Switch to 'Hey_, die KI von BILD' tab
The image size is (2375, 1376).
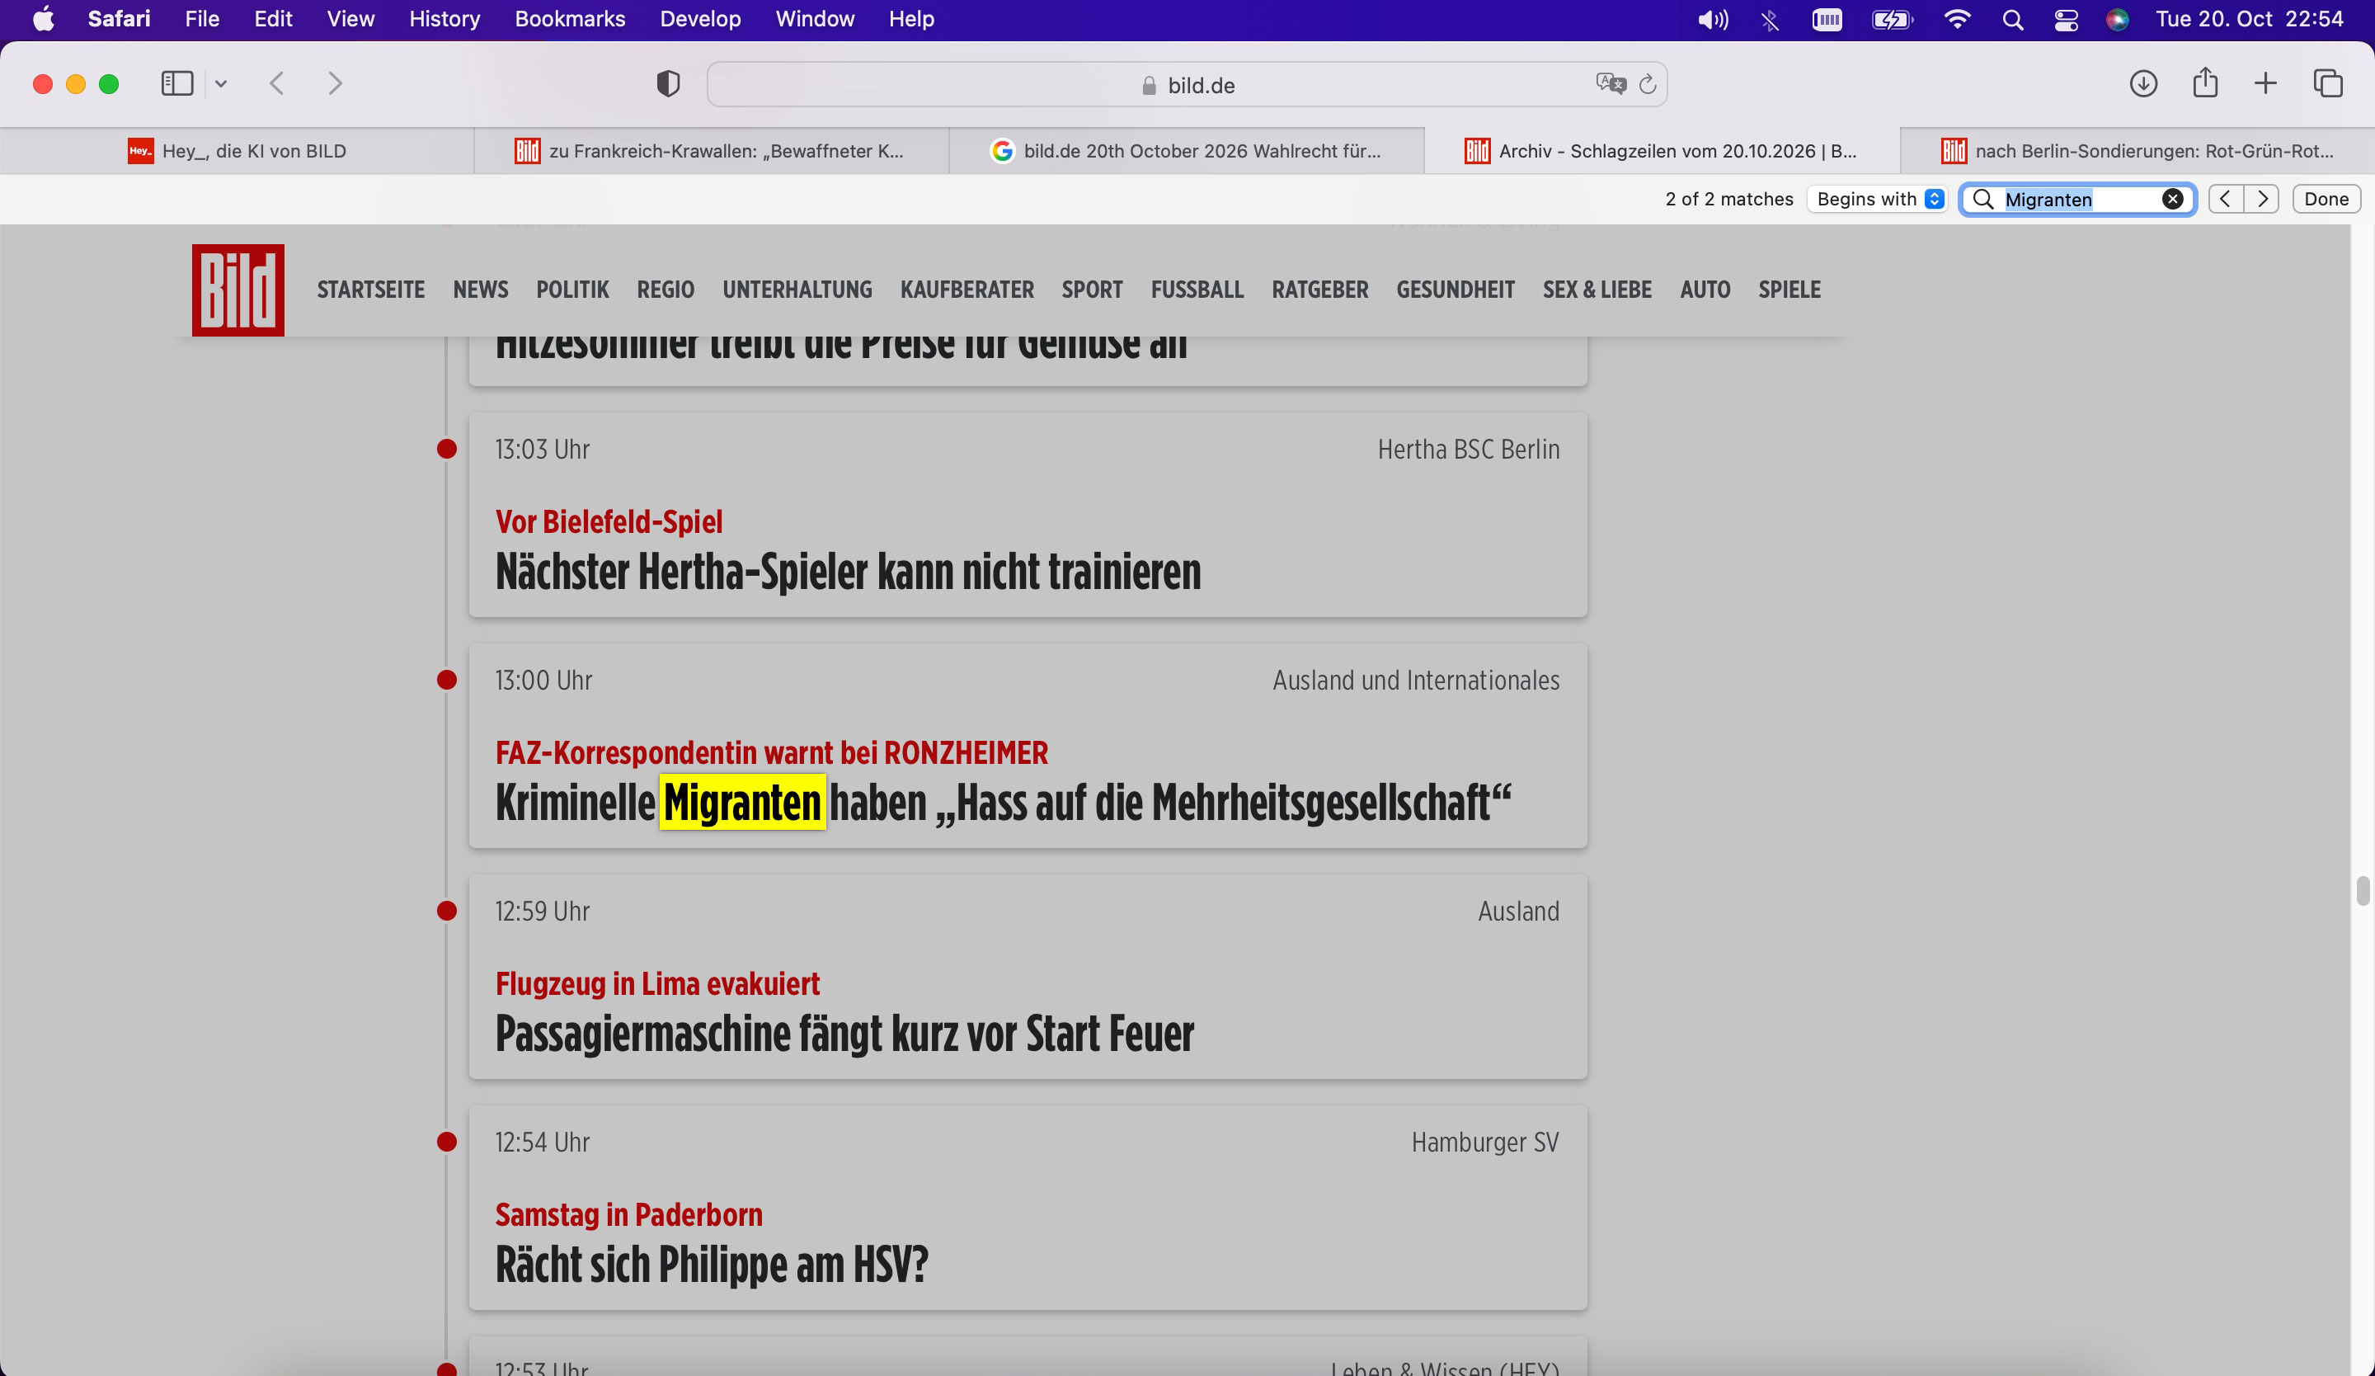pyautogui.click(x=237, y=151)
